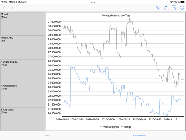Tap y-axis label 26.000.000
The height and width of the screenshot is (140, 186).
[x=54, y=65]
